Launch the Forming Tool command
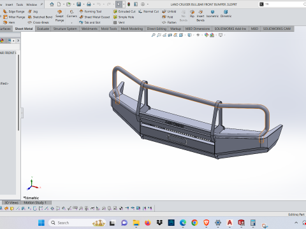 point(91,11)
